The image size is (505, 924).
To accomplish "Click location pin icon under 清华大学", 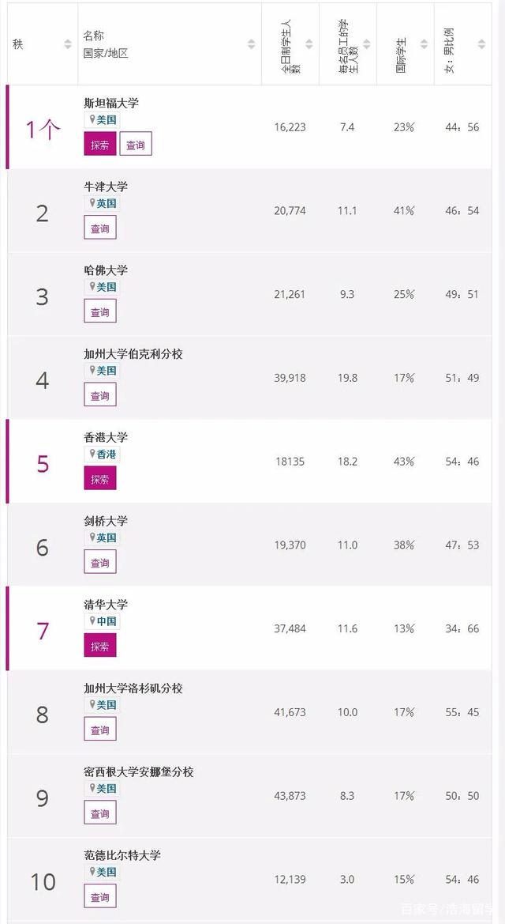I will coord(92,621).
